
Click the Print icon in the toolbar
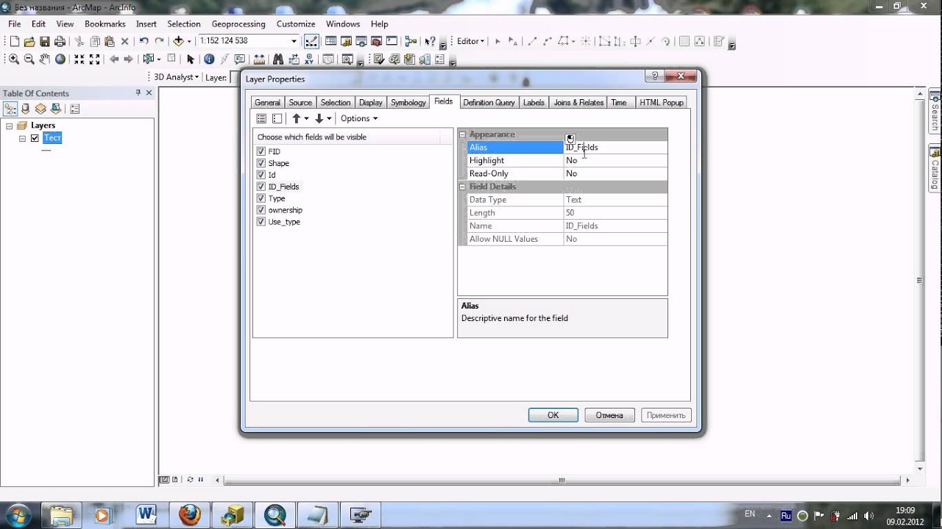[x=60, y=41]
